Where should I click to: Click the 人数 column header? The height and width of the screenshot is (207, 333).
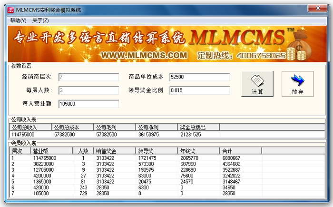[83, 151]
